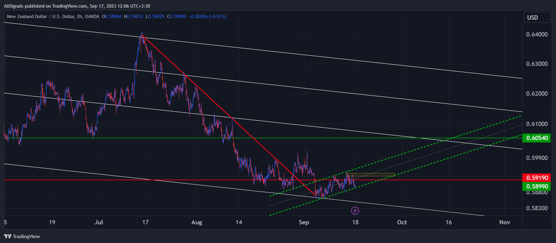Click the AliSignals published header text
Viewport: 556px width, 243px height.
coord(77,6)
